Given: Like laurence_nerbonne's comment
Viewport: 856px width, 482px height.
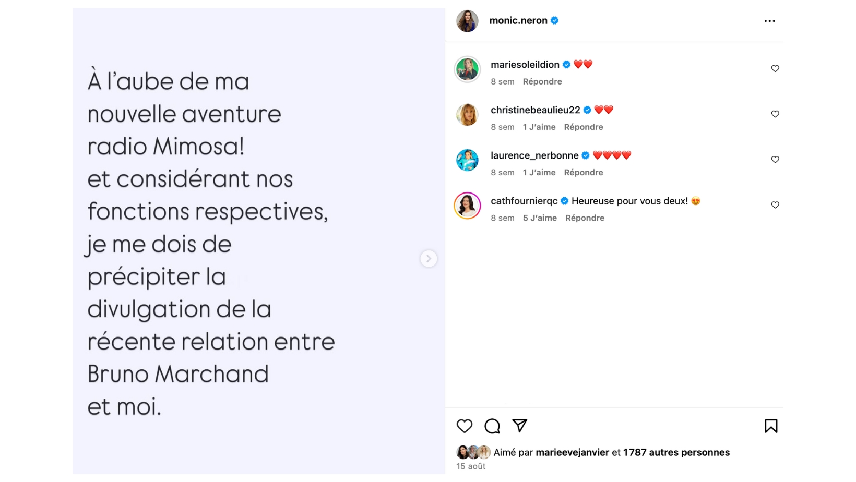Looking at the screenshot, I should 775,160.
